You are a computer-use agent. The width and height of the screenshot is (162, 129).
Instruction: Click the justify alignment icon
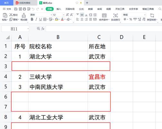(x=91, y=19)
